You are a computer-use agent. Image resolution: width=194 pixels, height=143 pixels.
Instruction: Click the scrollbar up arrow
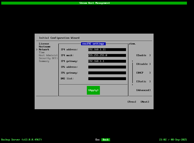132,61
